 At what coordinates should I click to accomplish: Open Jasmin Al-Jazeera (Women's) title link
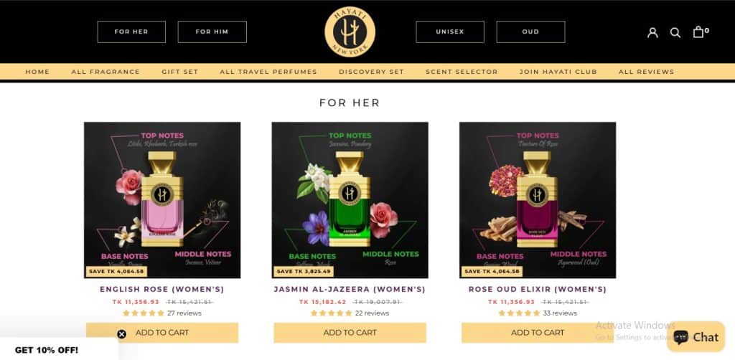(x=350, y=289)
